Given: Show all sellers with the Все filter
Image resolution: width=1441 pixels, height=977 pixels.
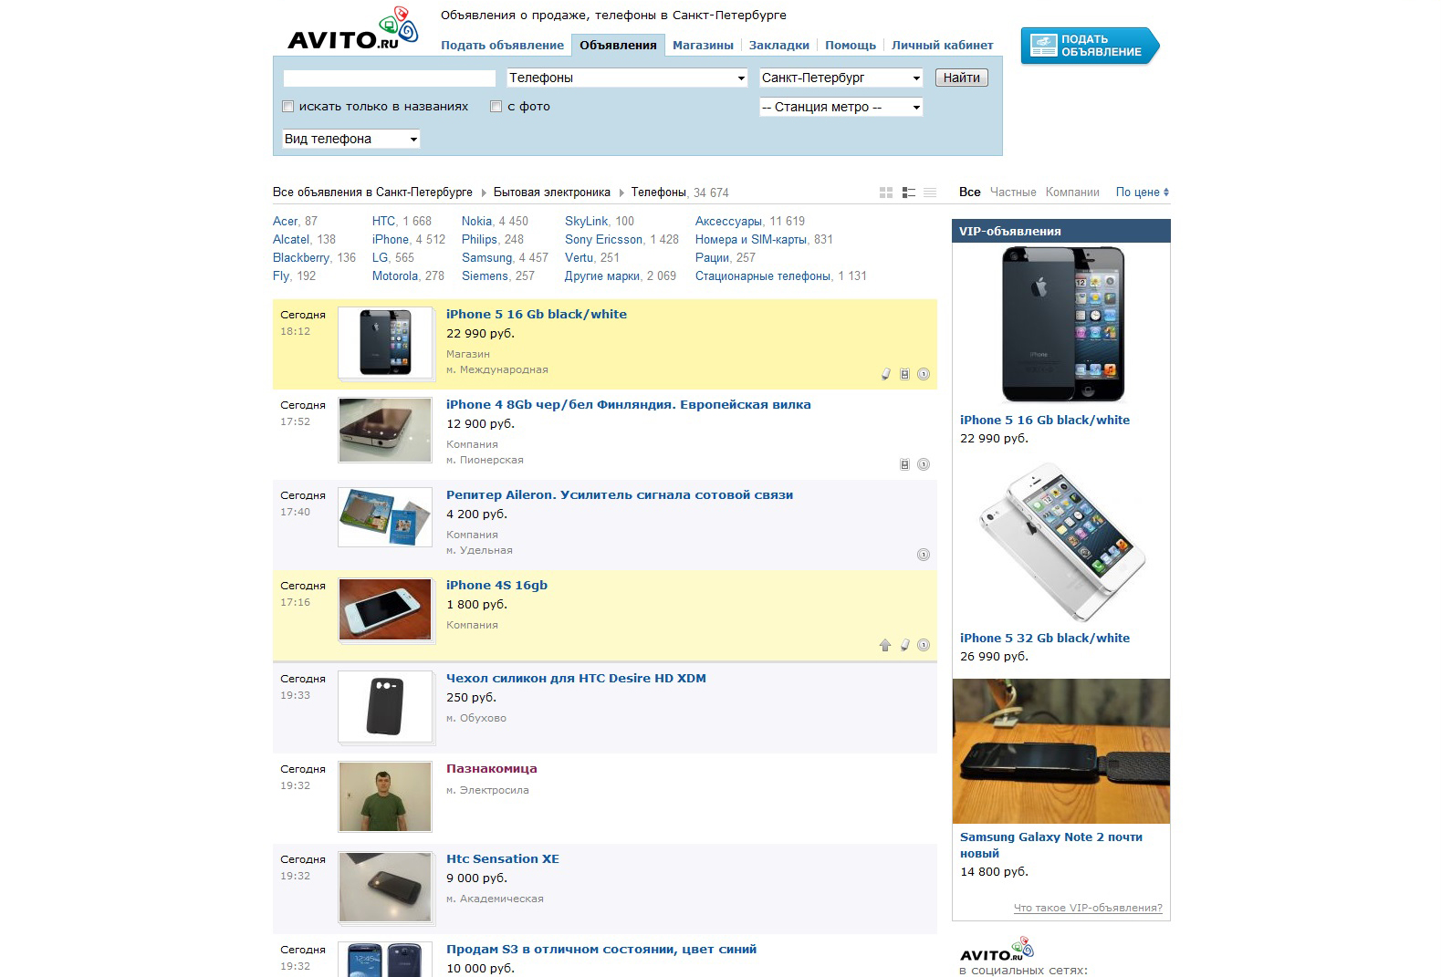Looking at the screenshot, I should pos(970,192).
